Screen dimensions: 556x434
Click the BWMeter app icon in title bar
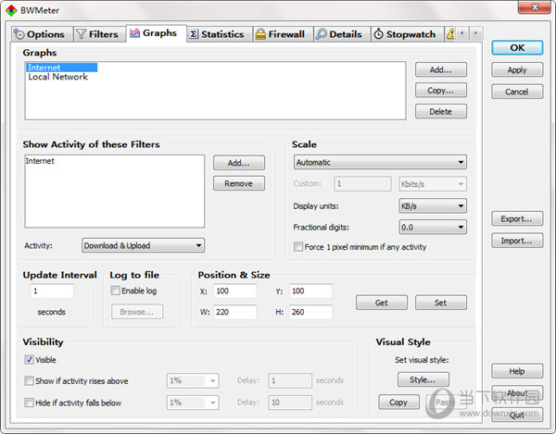(11, 10)
